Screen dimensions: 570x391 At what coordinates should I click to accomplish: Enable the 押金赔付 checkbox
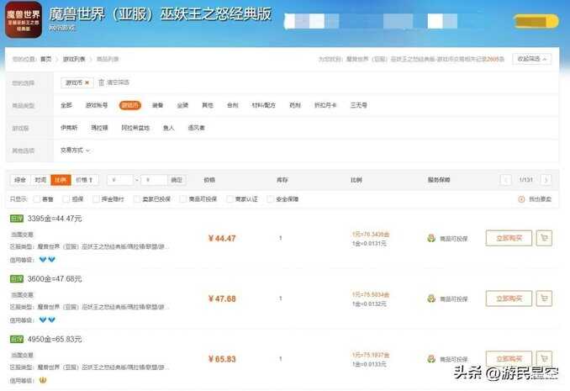click(96, 199)
